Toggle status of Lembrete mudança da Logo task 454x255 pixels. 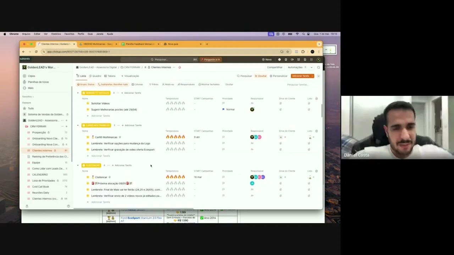click(x=88, y=143)
